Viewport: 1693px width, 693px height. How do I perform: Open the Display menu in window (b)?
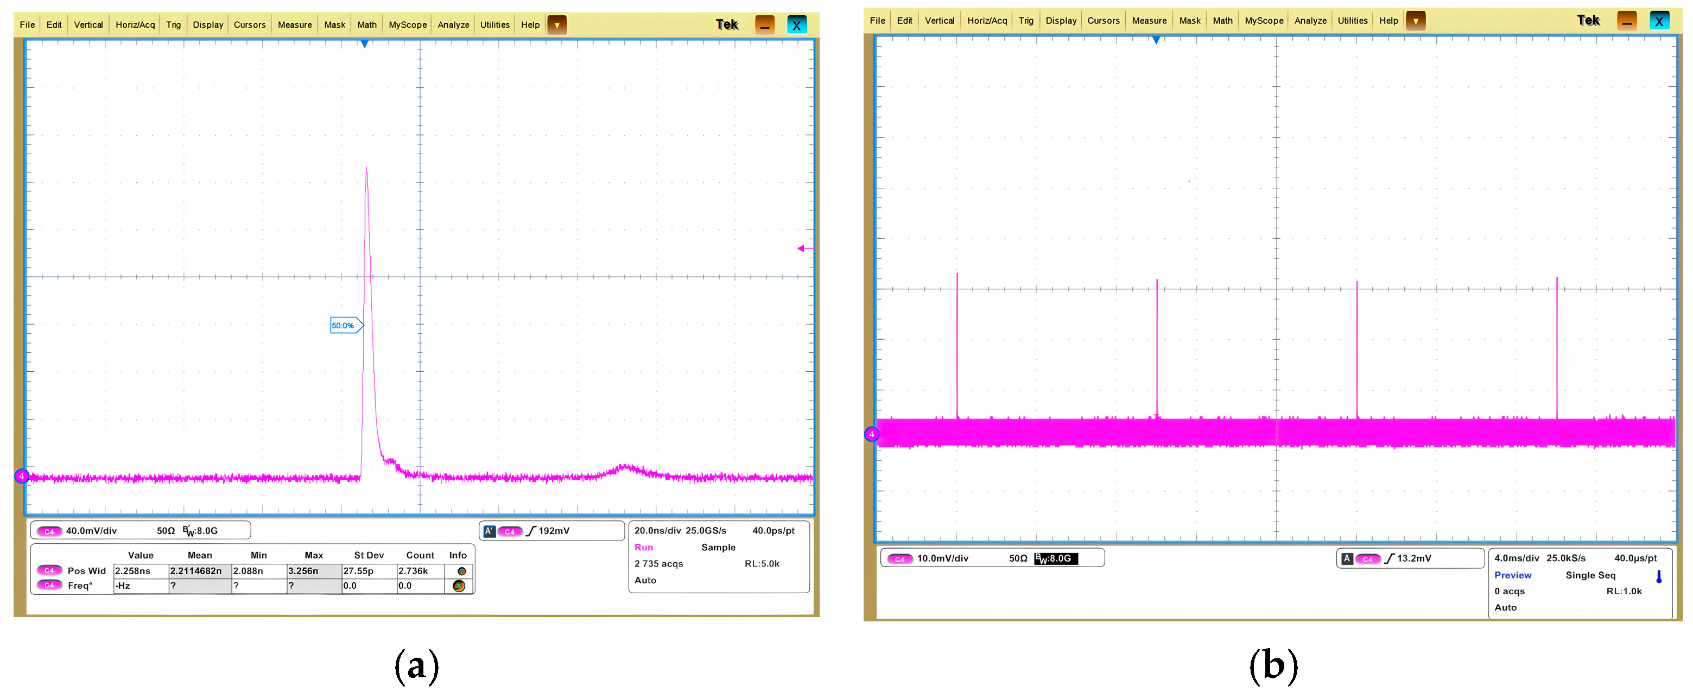pos(1061,21)
